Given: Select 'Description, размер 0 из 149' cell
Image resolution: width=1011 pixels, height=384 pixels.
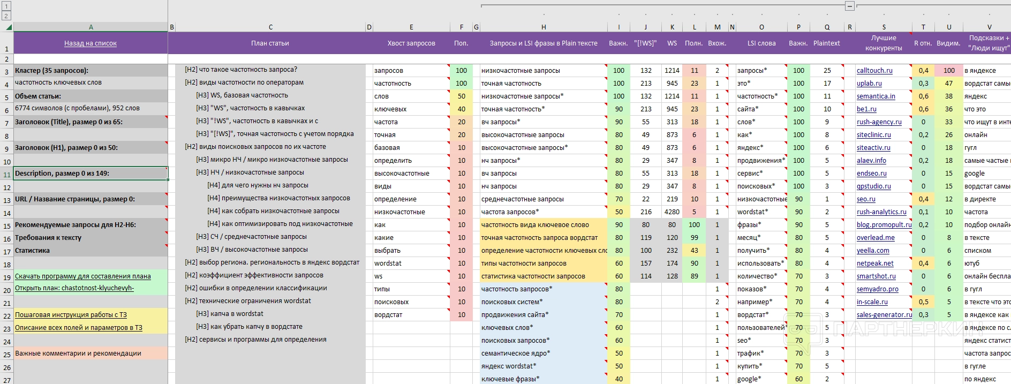Looking at the screenshot, I should point(90,174).
